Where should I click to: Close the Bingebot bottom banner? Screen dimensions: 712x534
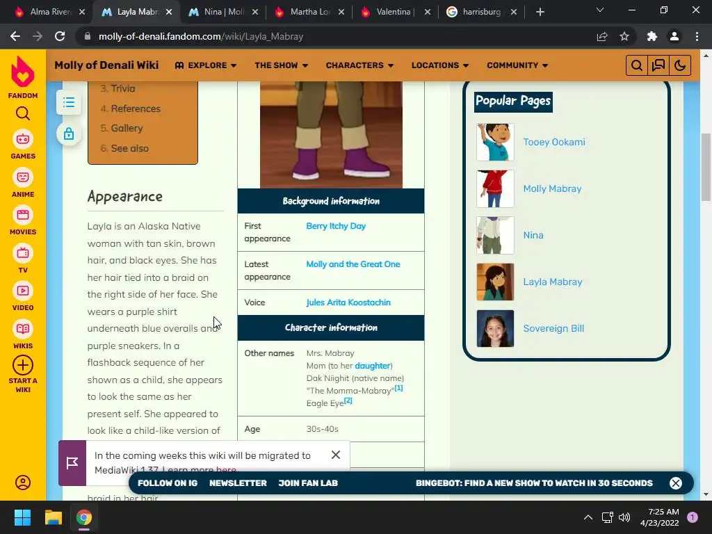point(676,483)
